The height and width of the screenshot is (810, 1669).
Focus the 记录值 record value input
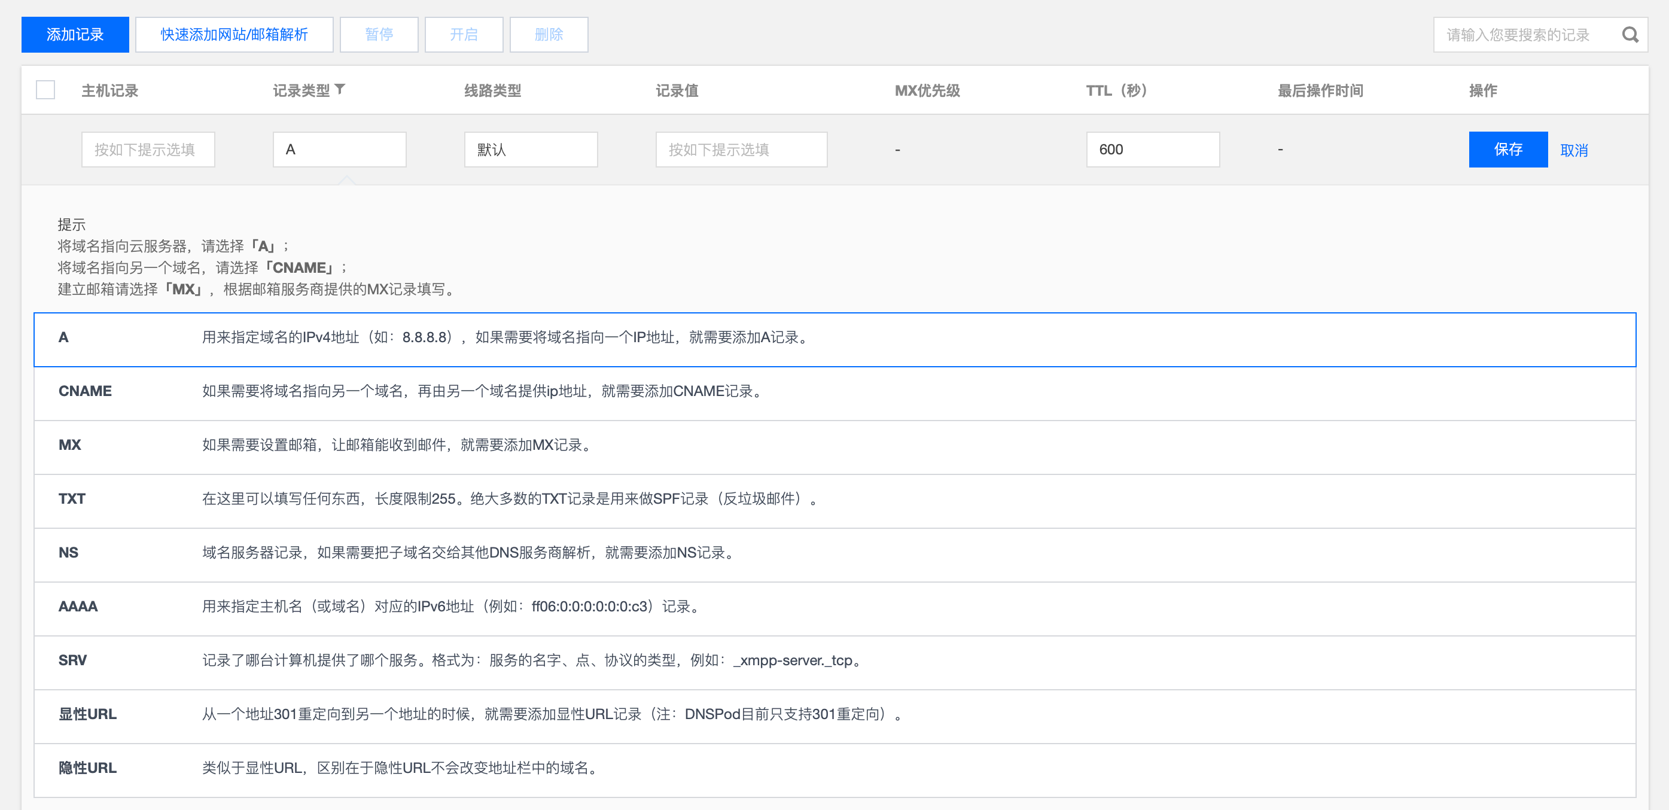pos(741,150)
